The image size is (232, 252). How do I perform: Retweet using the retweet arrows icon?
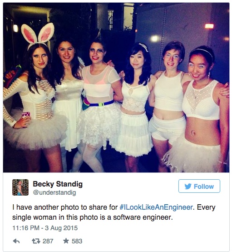[x=36, y=241]
